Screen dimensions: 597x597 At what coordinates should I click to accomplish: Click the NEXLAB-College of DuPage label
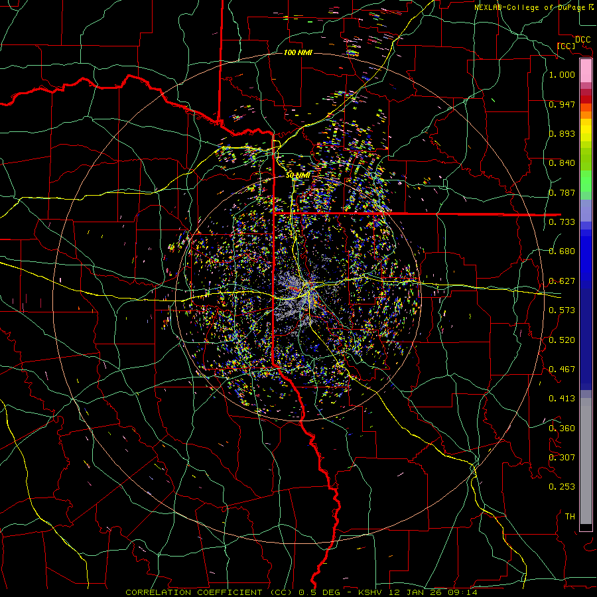point(531,7)
